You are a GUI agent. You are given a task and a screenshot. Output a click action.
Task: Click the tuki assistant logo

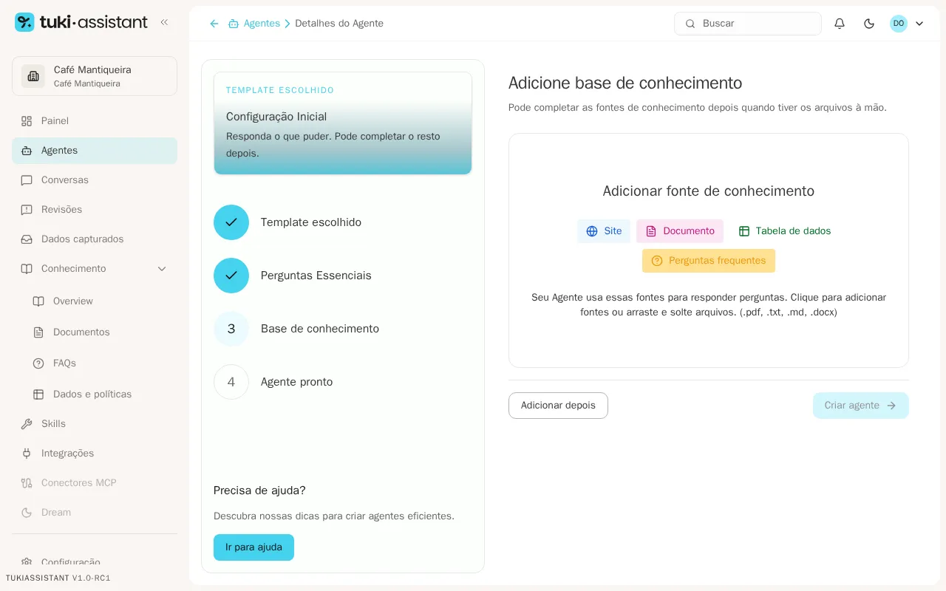[x=81, y=22]
